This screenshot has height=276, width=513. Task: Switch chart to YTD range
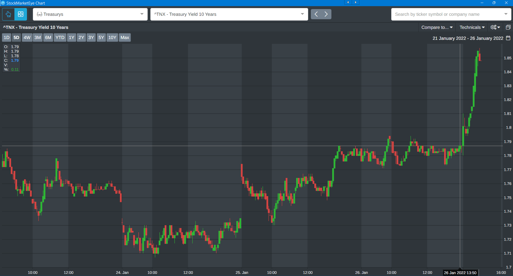click(60, 37)
